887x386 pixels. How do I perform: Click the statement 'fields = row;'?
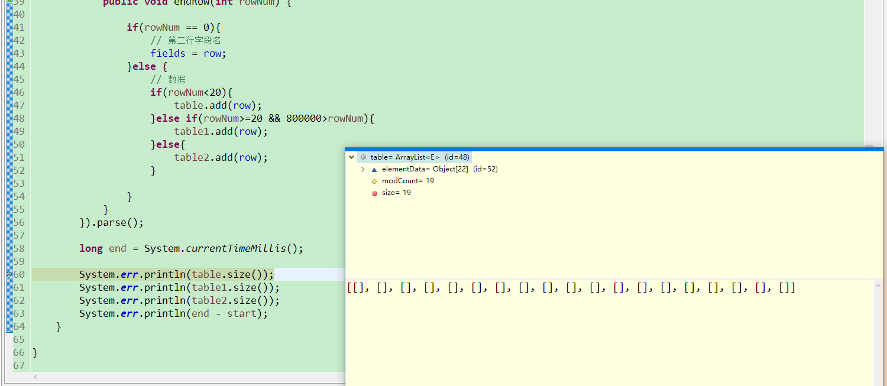[x=188, y=53]
